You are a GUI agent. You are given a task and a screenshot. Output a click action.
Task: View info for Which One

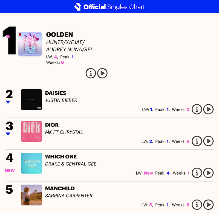[197, 173]
